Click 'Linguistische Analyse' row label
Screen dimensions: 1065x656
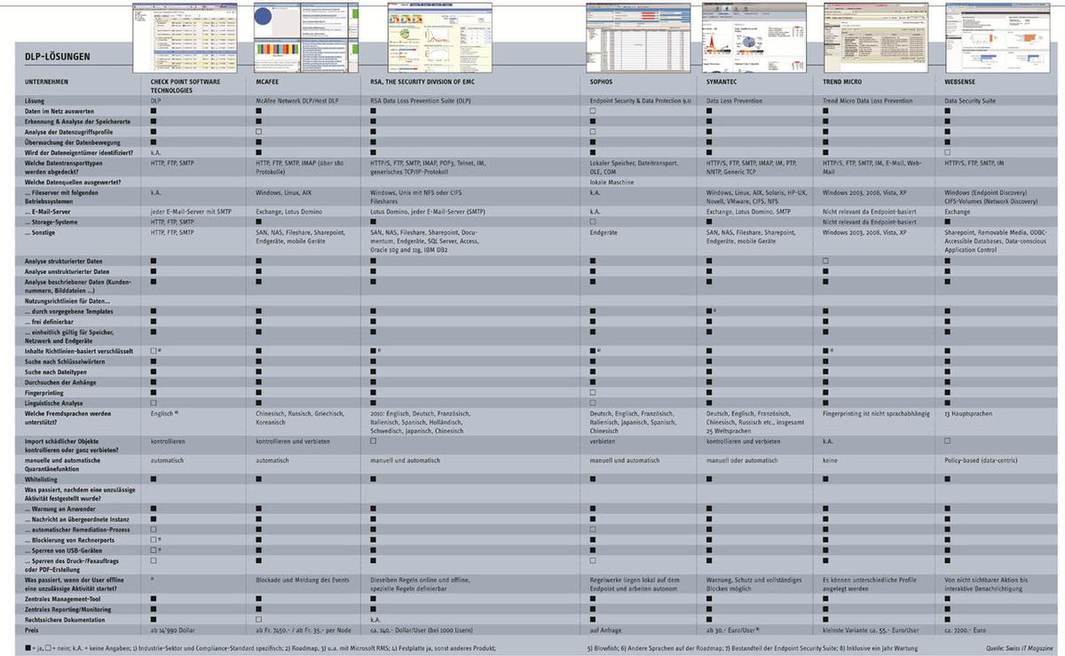tap(56, 402)
